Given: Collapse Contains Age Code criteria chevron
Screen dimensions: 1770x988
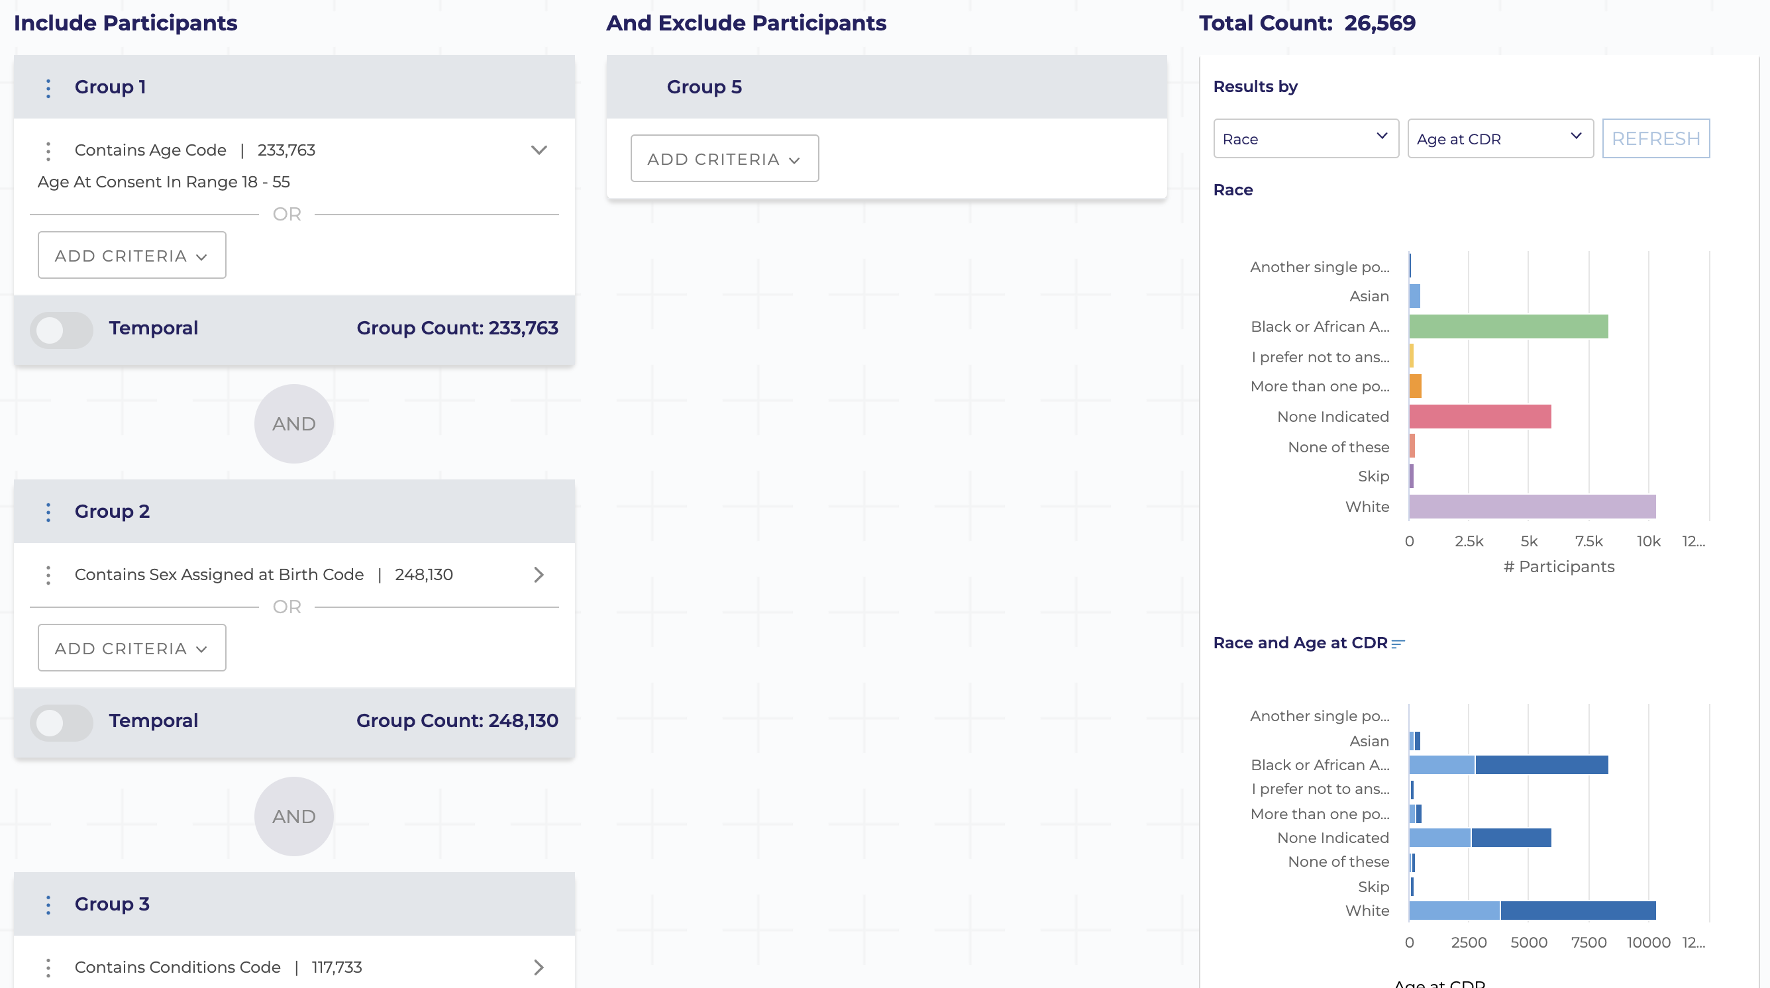Looking at the screenshot, I should coord(539,150).
